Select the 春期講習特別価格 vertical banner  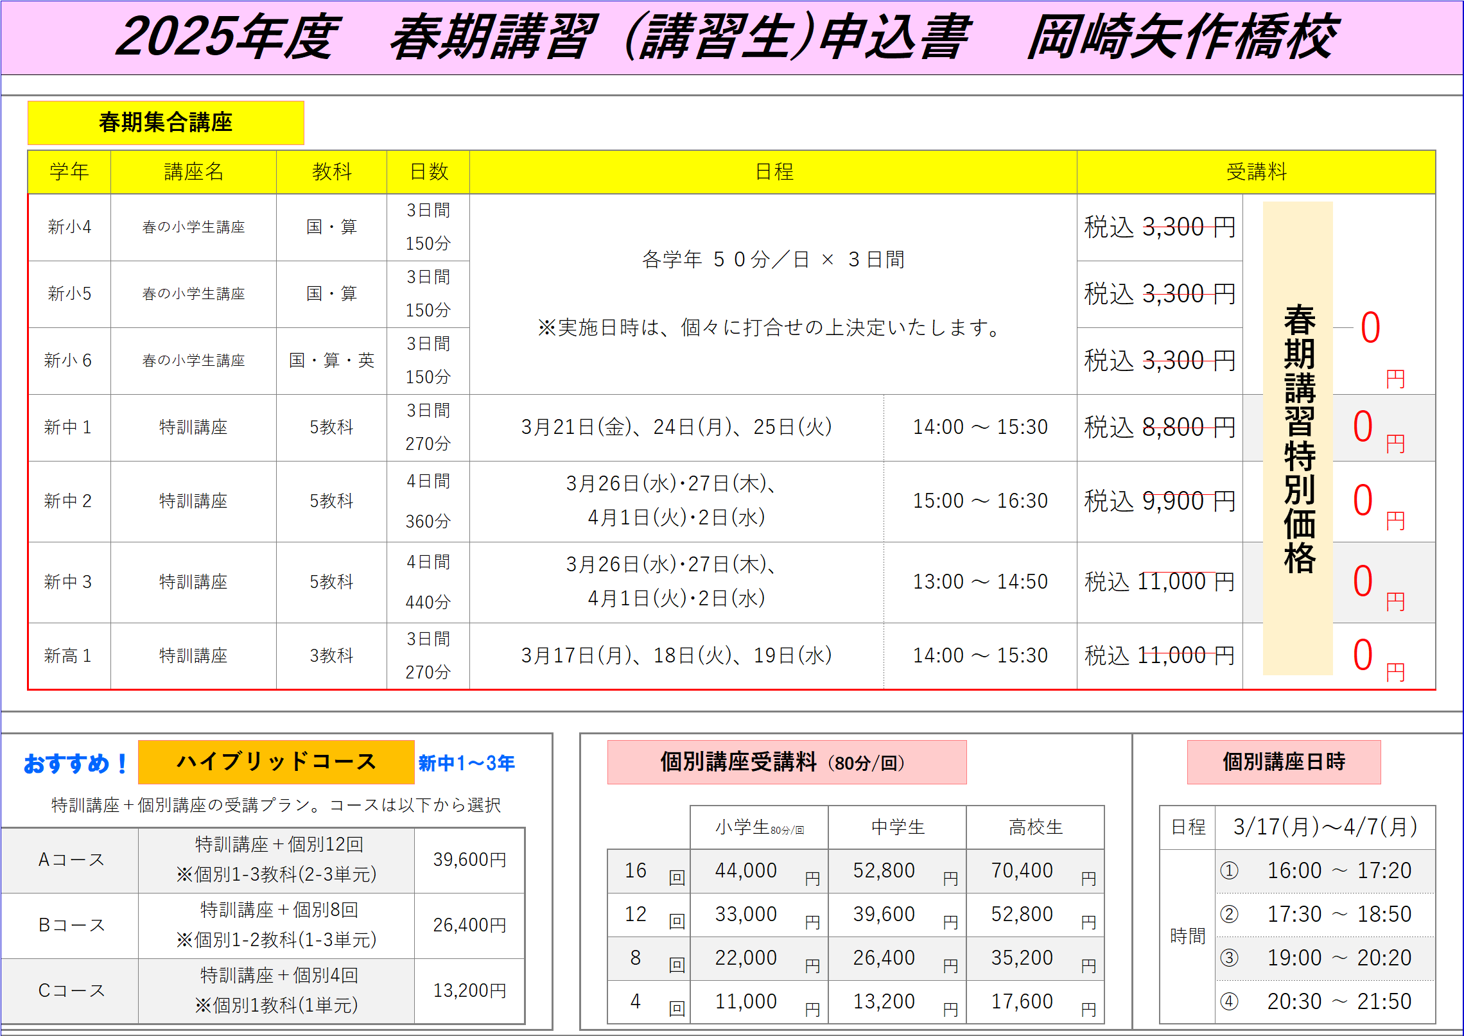point(1298,438)
